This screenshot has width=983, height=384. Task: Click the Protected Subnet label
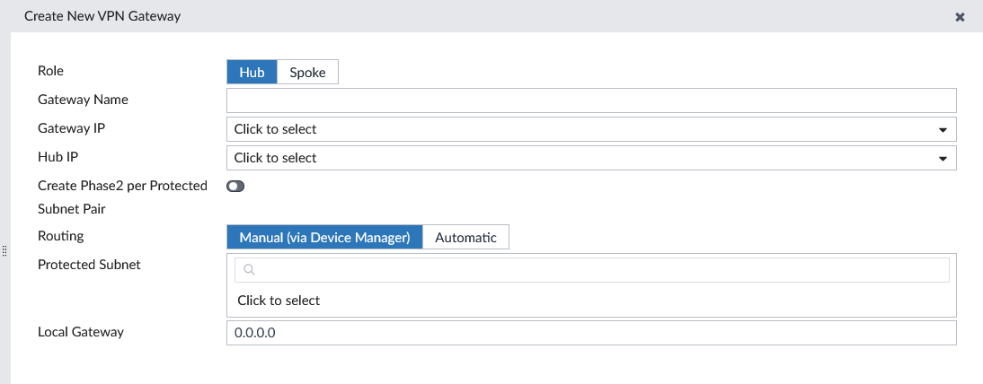click(89, 265)
